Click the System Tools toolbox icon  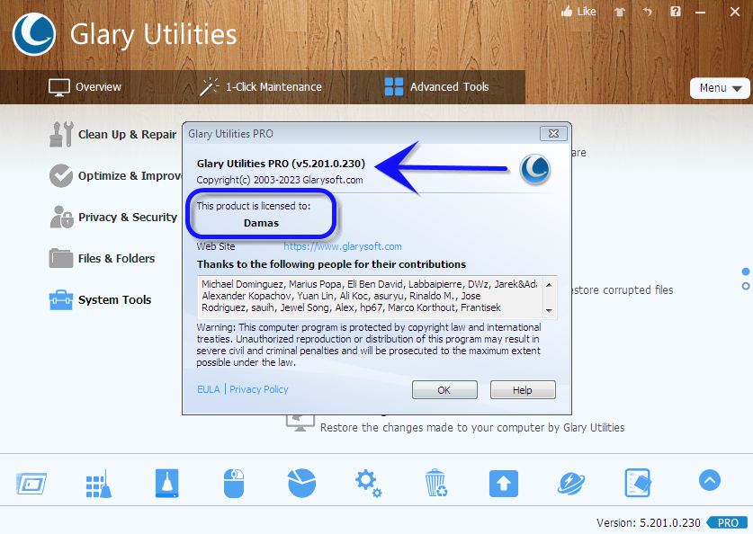[x=61, y=300]
